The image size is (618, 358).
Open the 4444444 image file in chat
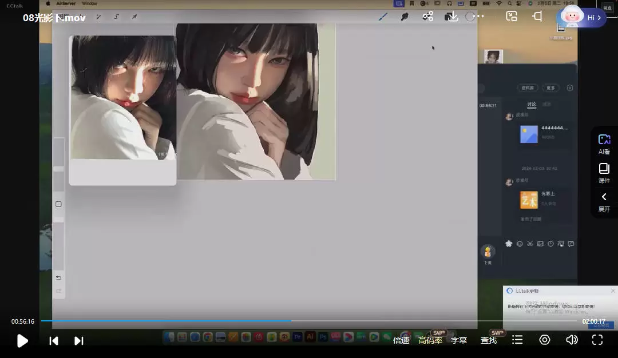(544, 134)
